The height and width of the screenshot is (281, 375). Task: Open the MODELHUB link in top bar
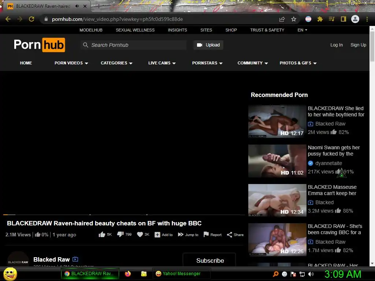(91, 30)
